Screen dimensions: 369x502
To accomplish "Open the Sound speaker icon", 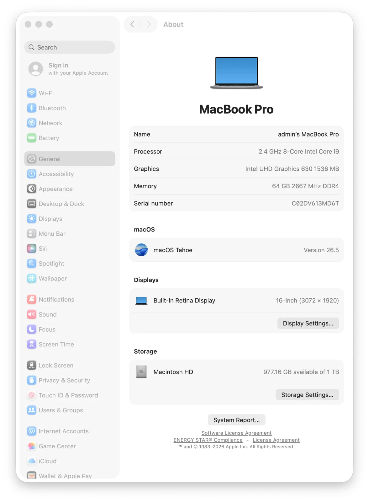I will click(32, 314).
